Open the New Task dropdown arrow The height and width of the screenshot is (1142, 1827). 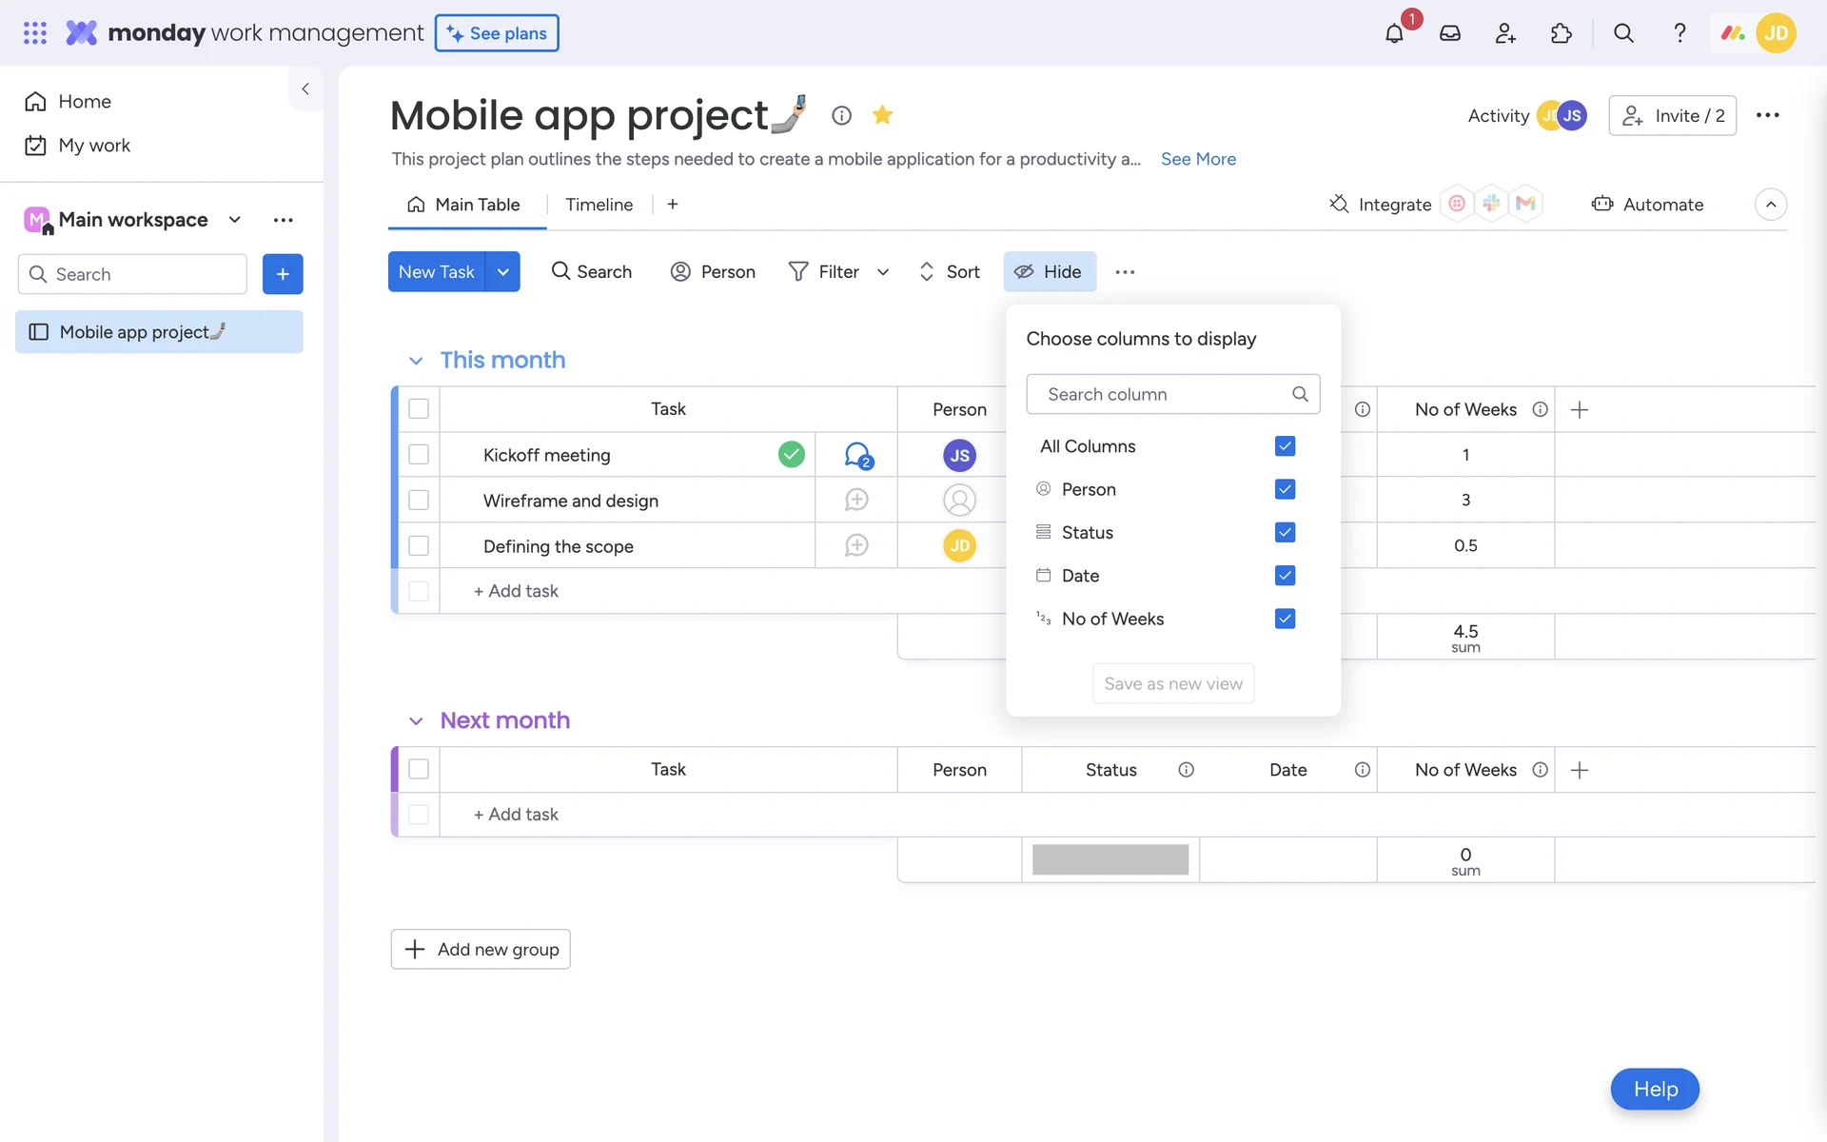click(x=502, y=271)
